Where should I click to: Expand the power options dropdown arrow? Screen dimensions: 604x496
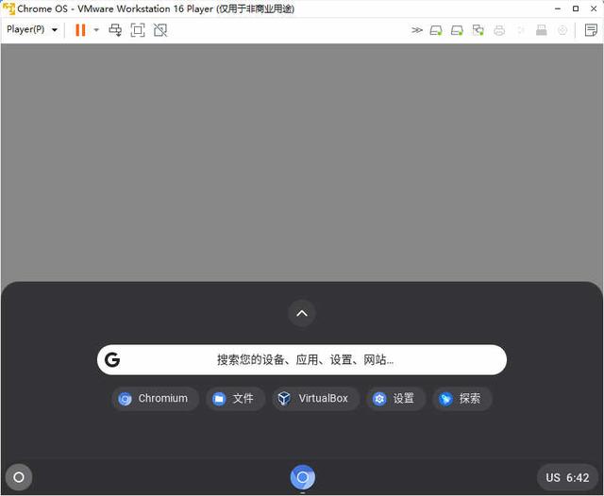click(x=96, y=30)
